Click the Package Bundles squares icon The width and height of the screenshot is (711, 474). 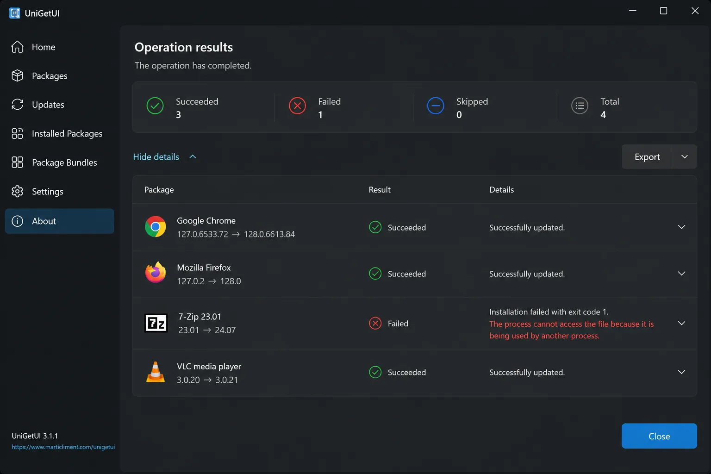[x=17, y=162]
